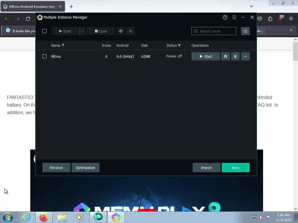Viewport: 298px width, 223px height.
Task: Click the network tray icon
Action: 255,218
